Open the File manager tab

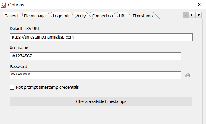(x=36, y=16)
